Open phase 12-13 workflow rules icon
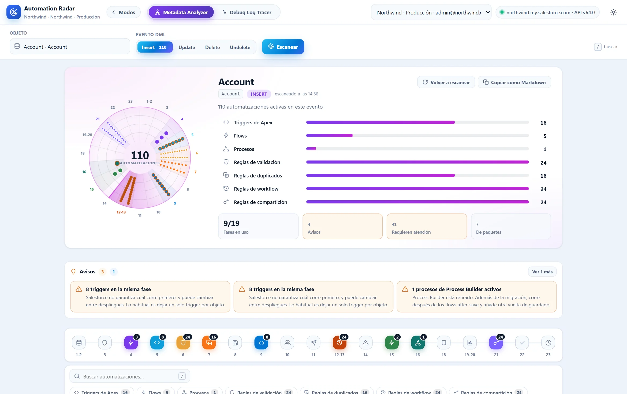This screenshot has height=394, width=627. (x=339, y=343)
